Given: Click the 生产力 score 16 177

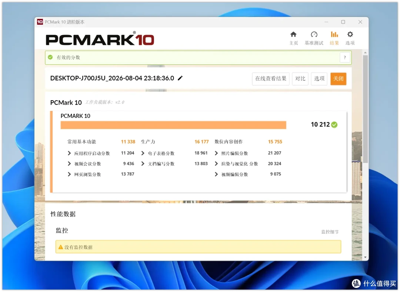Looking at the screenshot, I should pos(201,142).
